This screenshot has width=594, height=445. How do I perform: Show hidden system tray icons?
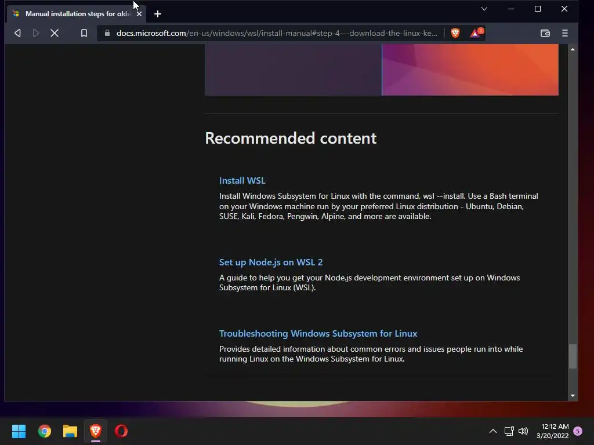[493, 431]
